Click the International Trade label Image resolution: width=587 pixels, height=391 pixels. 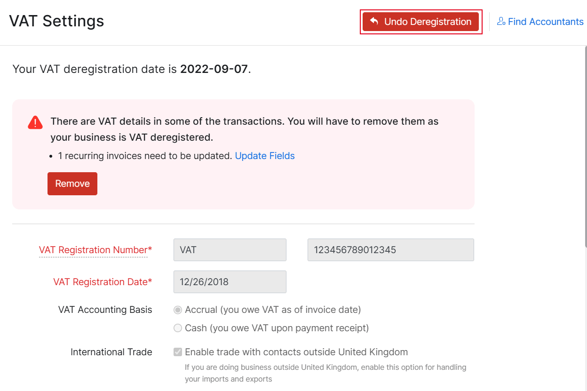tap(111, 352)
